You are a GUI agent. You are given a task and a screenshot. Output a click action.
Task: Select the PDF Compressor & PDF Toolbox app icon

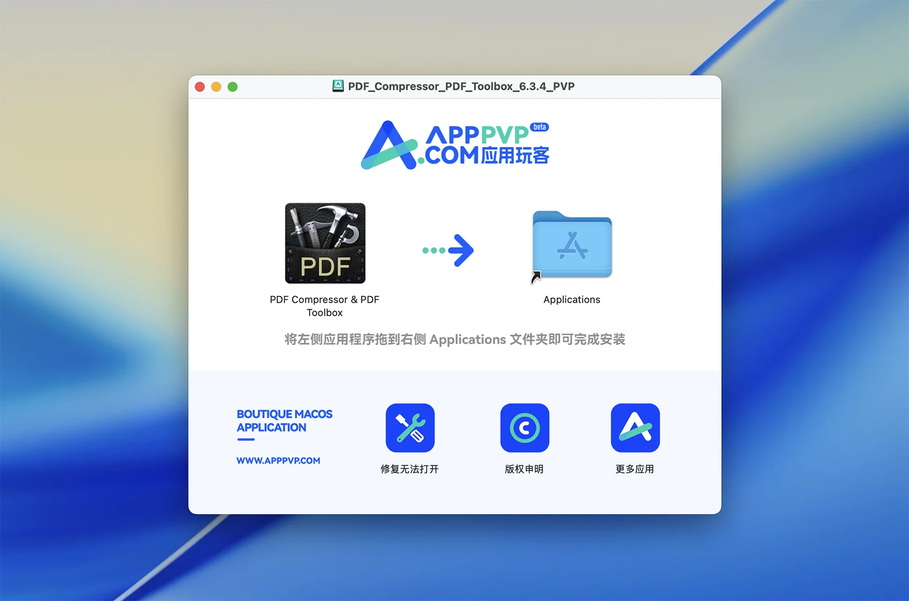[x=325, y=243]
